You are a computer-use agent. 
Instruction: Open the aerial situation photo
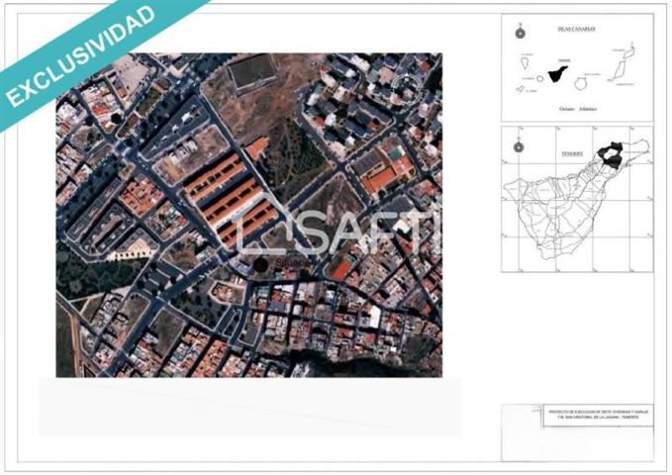pos(249,215)
